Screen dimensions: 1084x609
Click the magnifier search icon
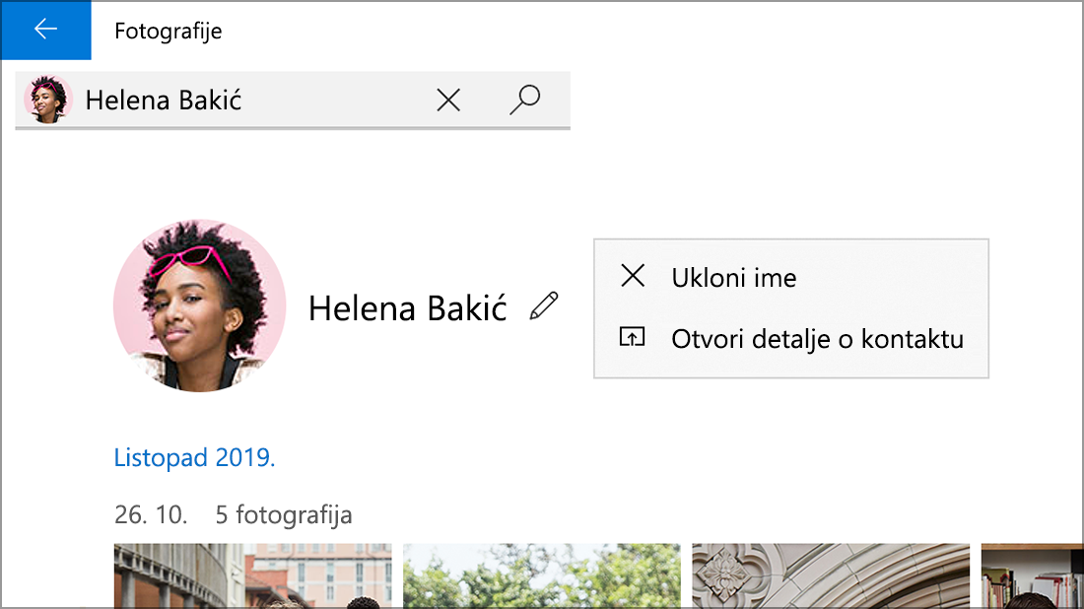(x=525, y=100)
